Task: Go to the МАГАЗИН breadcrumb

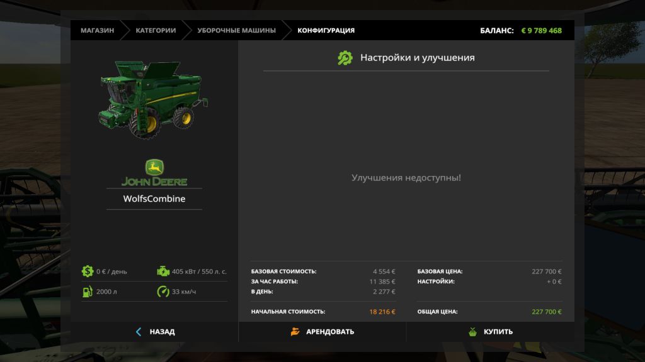Action: [x=97, y=30]
